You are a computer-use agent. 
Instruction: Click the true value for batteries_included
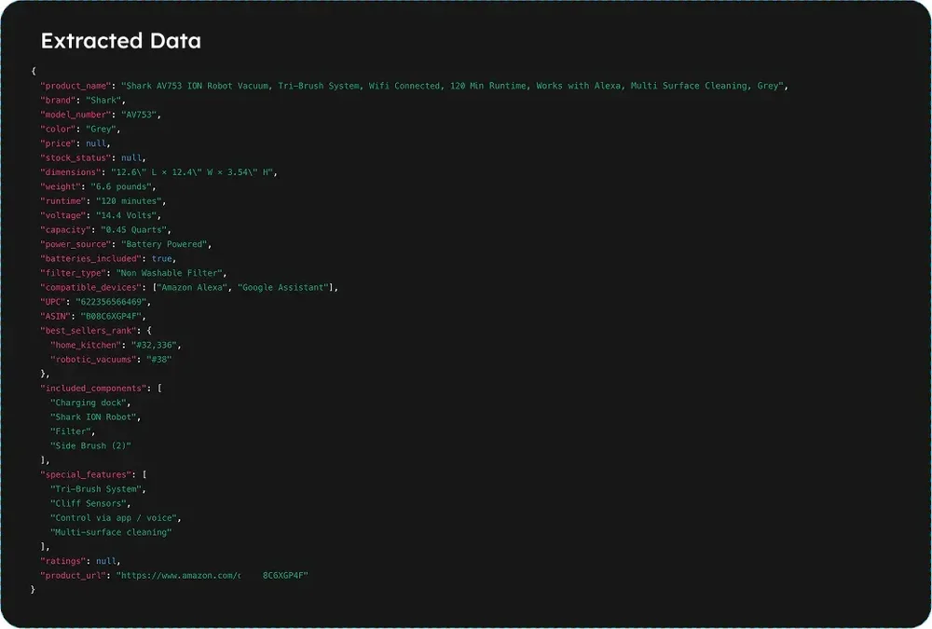pos(161,259)
